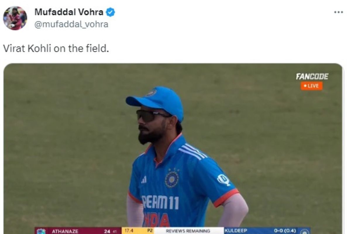Click the Mufaddal Vohra profile avatar

[x=15, y=18]
